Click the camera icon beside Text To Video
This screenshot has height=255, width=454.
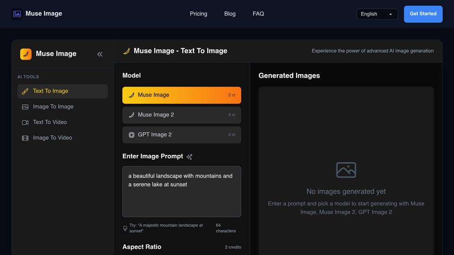pos(25,123)
